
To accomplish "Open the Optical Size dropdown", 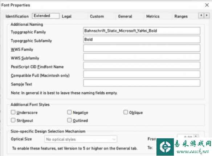I will tap(81, 139).
